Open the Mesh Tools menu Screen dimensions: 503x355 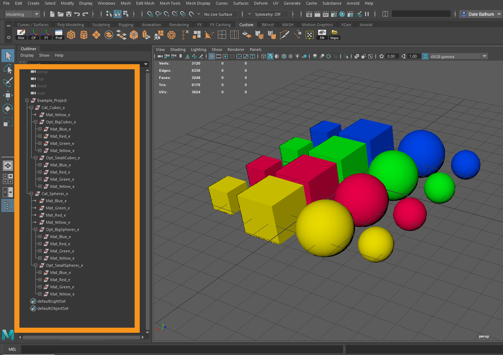pos(170,3)
